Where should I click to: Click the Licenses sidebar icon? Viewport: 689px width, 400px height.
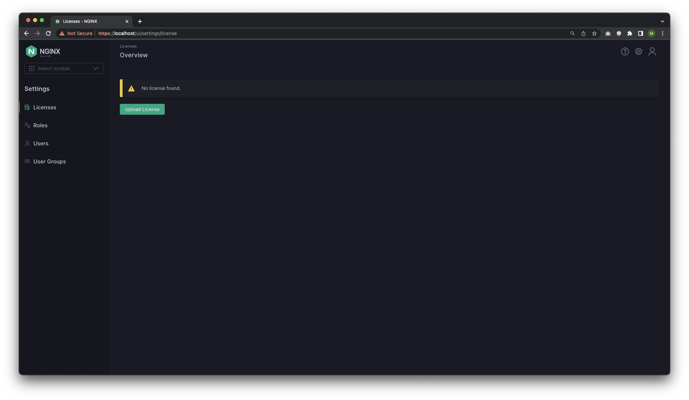pyautogui.click(x=27, y=107)
